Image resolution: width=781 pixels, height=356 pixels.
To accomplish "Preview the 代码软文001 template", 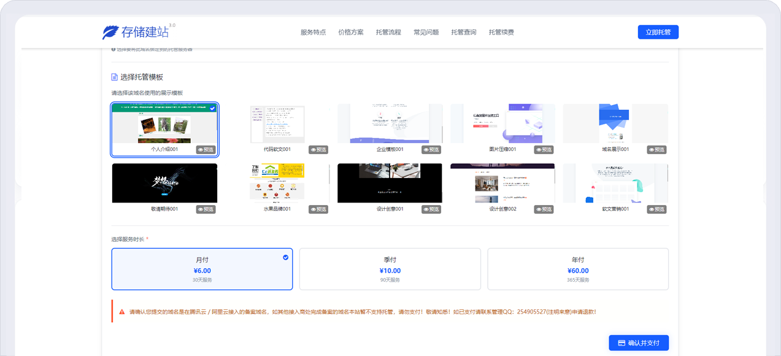I will (318, 150).
